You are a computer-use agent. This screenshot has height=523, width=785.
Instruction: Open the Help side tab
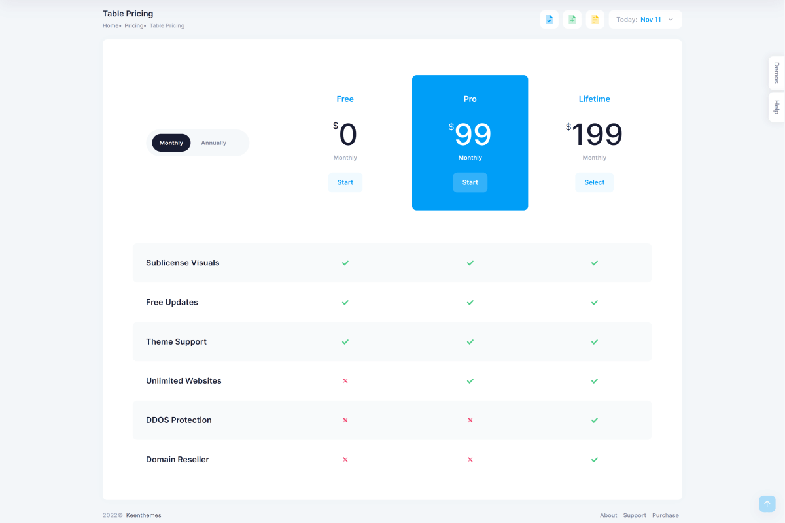pos(776,107)
